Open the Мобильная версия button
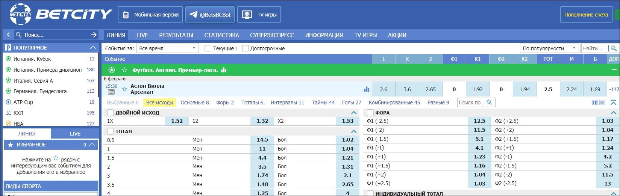Viewport: 620px width, 196px height. pyautogui.click(x=150, y=15)
